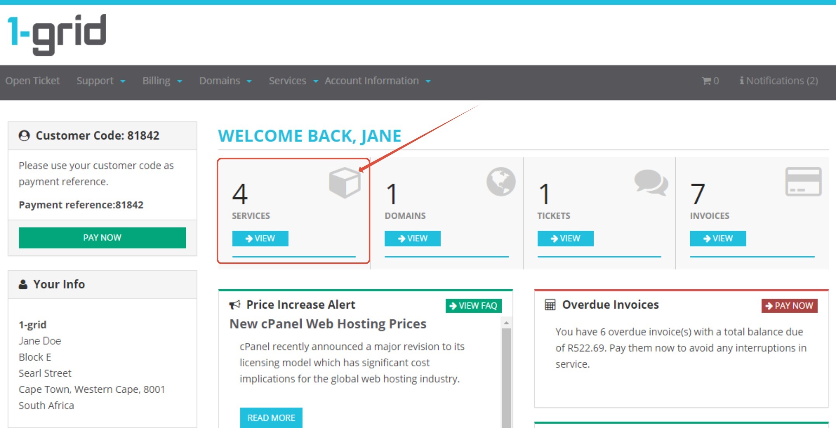
Task: Click the domains globe icon
Action: point(501,181)
